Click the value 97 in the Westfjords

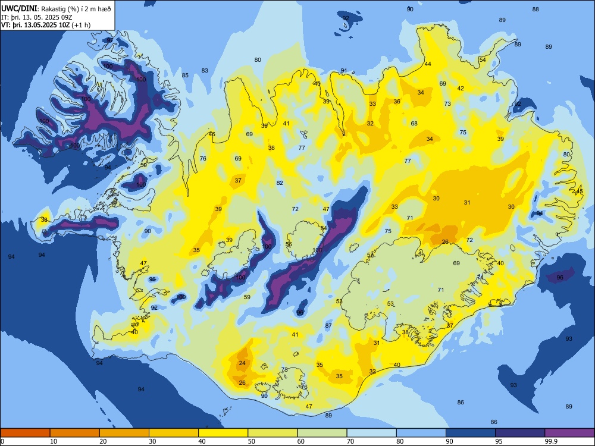pyautogui.click(x=110, y=40)
